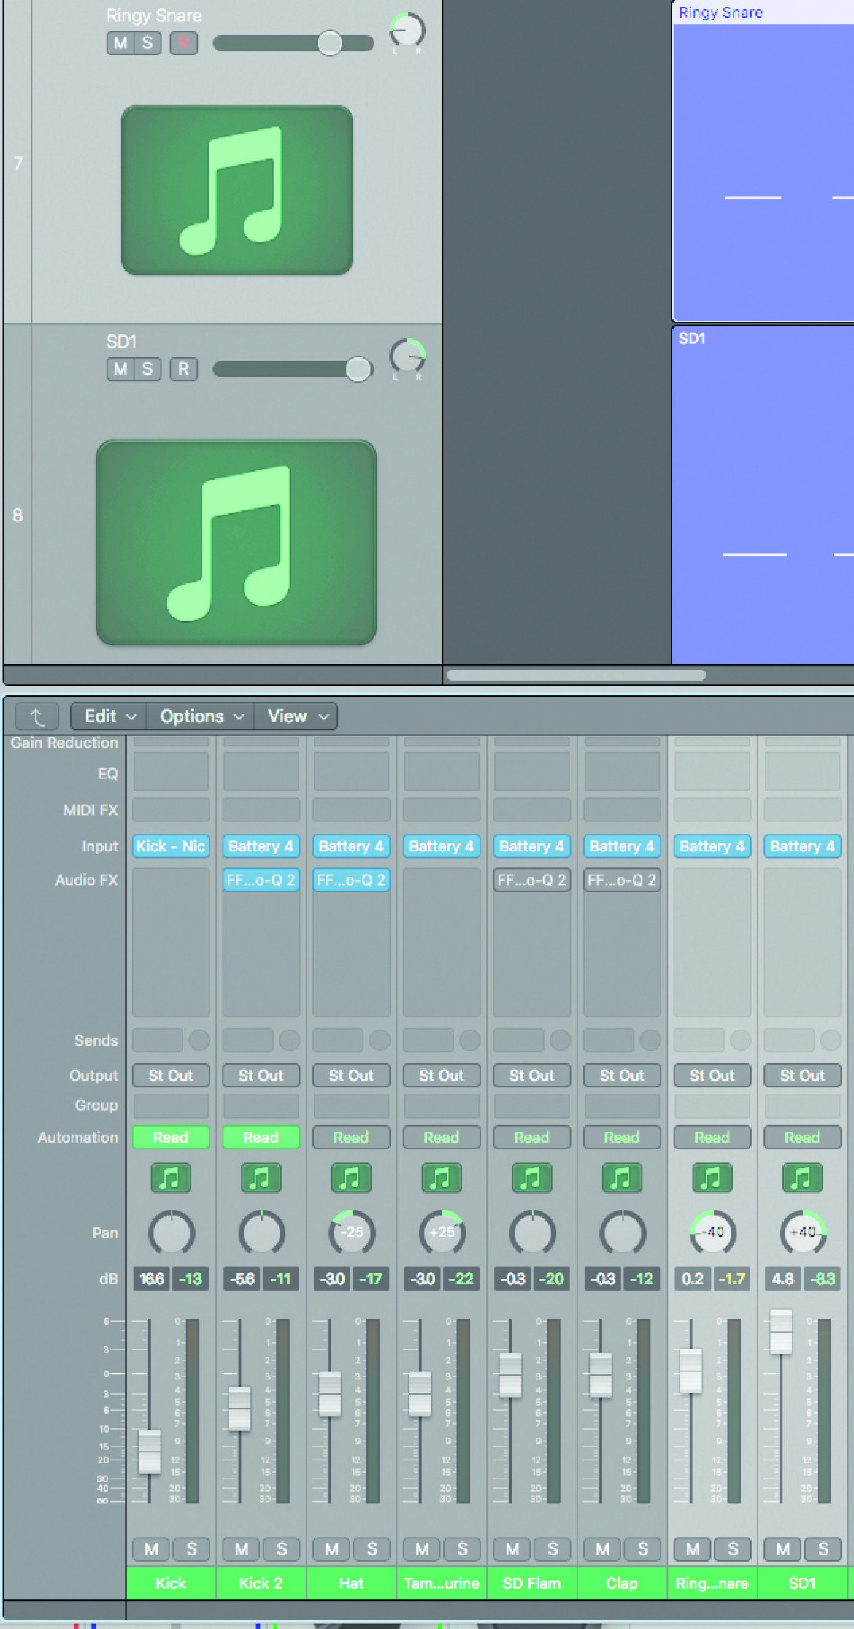Open the mixer Edit menu
Viewport: 854px width, 1629px height.
(109, 716)
